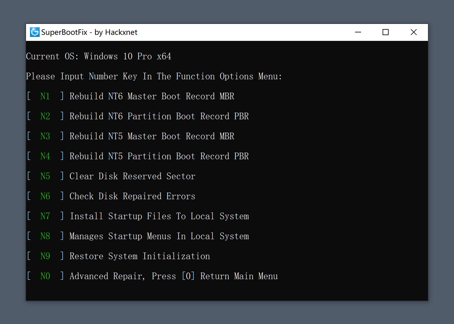Click the green N1 label

click(45, 96)
